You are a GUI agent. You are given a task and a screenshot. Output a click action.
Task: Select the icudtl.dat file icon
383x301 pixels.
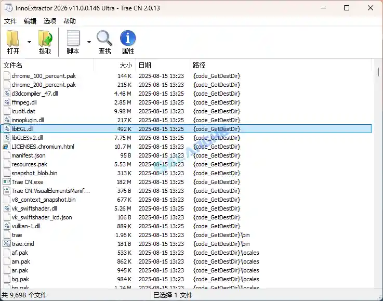[x=7, y=111]
